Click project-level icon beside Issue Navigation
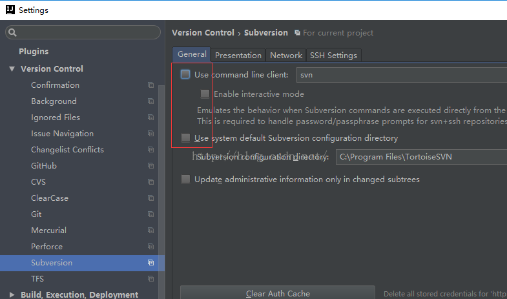 point(150,134)
